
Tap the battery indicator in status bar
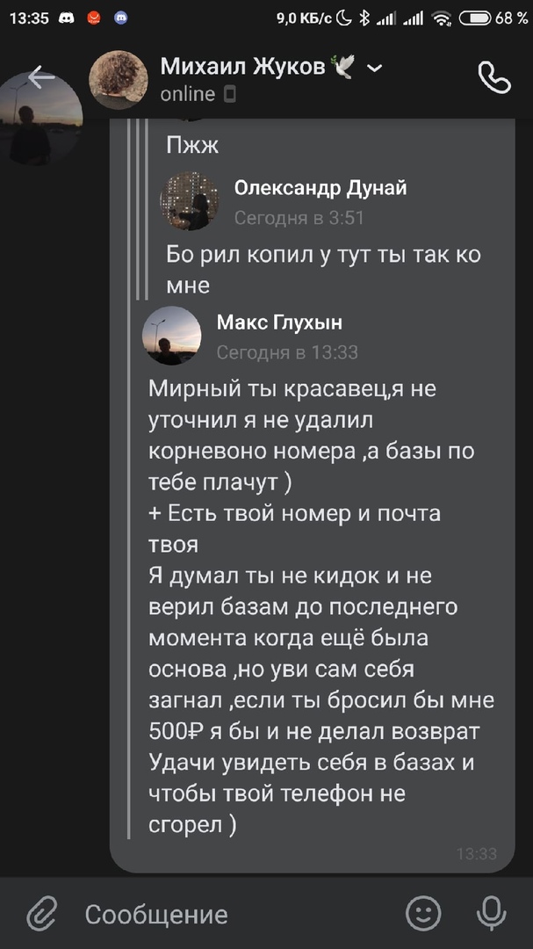click(475, 18)
